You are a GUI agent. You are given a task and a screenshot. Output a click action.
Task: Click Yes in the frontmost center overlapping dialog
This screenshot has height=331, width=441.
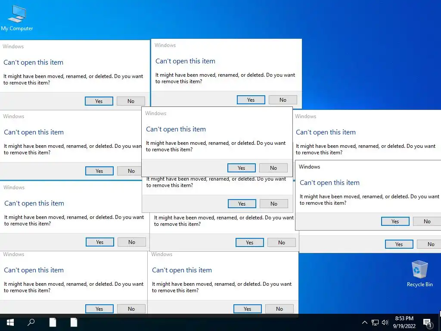pyautogui.click(x=242, y=168)
